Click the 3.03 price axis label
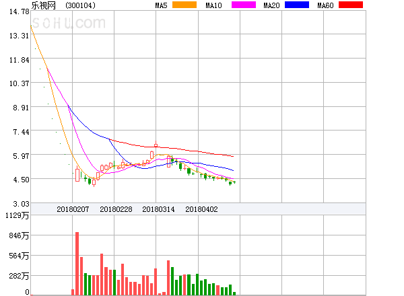 pyautogui.click(x=21, y=204)
